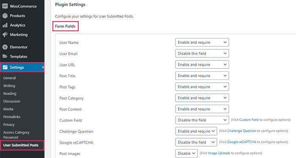Click the Analytics bar chart icon
Viewport: 296px width, 158px height.
[5, 25]
